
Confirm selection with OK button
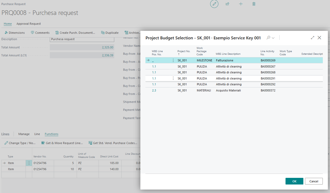coord(294,181)
